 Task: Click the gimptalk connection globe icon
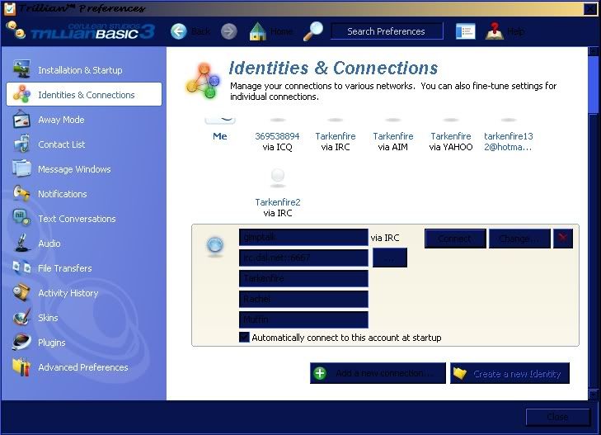point(215,244)
